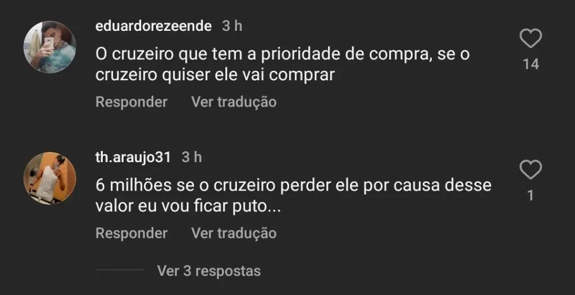575x295 pixels.
Task: Open th.araujo31's profile picture
Action: [x=49, y=178]
